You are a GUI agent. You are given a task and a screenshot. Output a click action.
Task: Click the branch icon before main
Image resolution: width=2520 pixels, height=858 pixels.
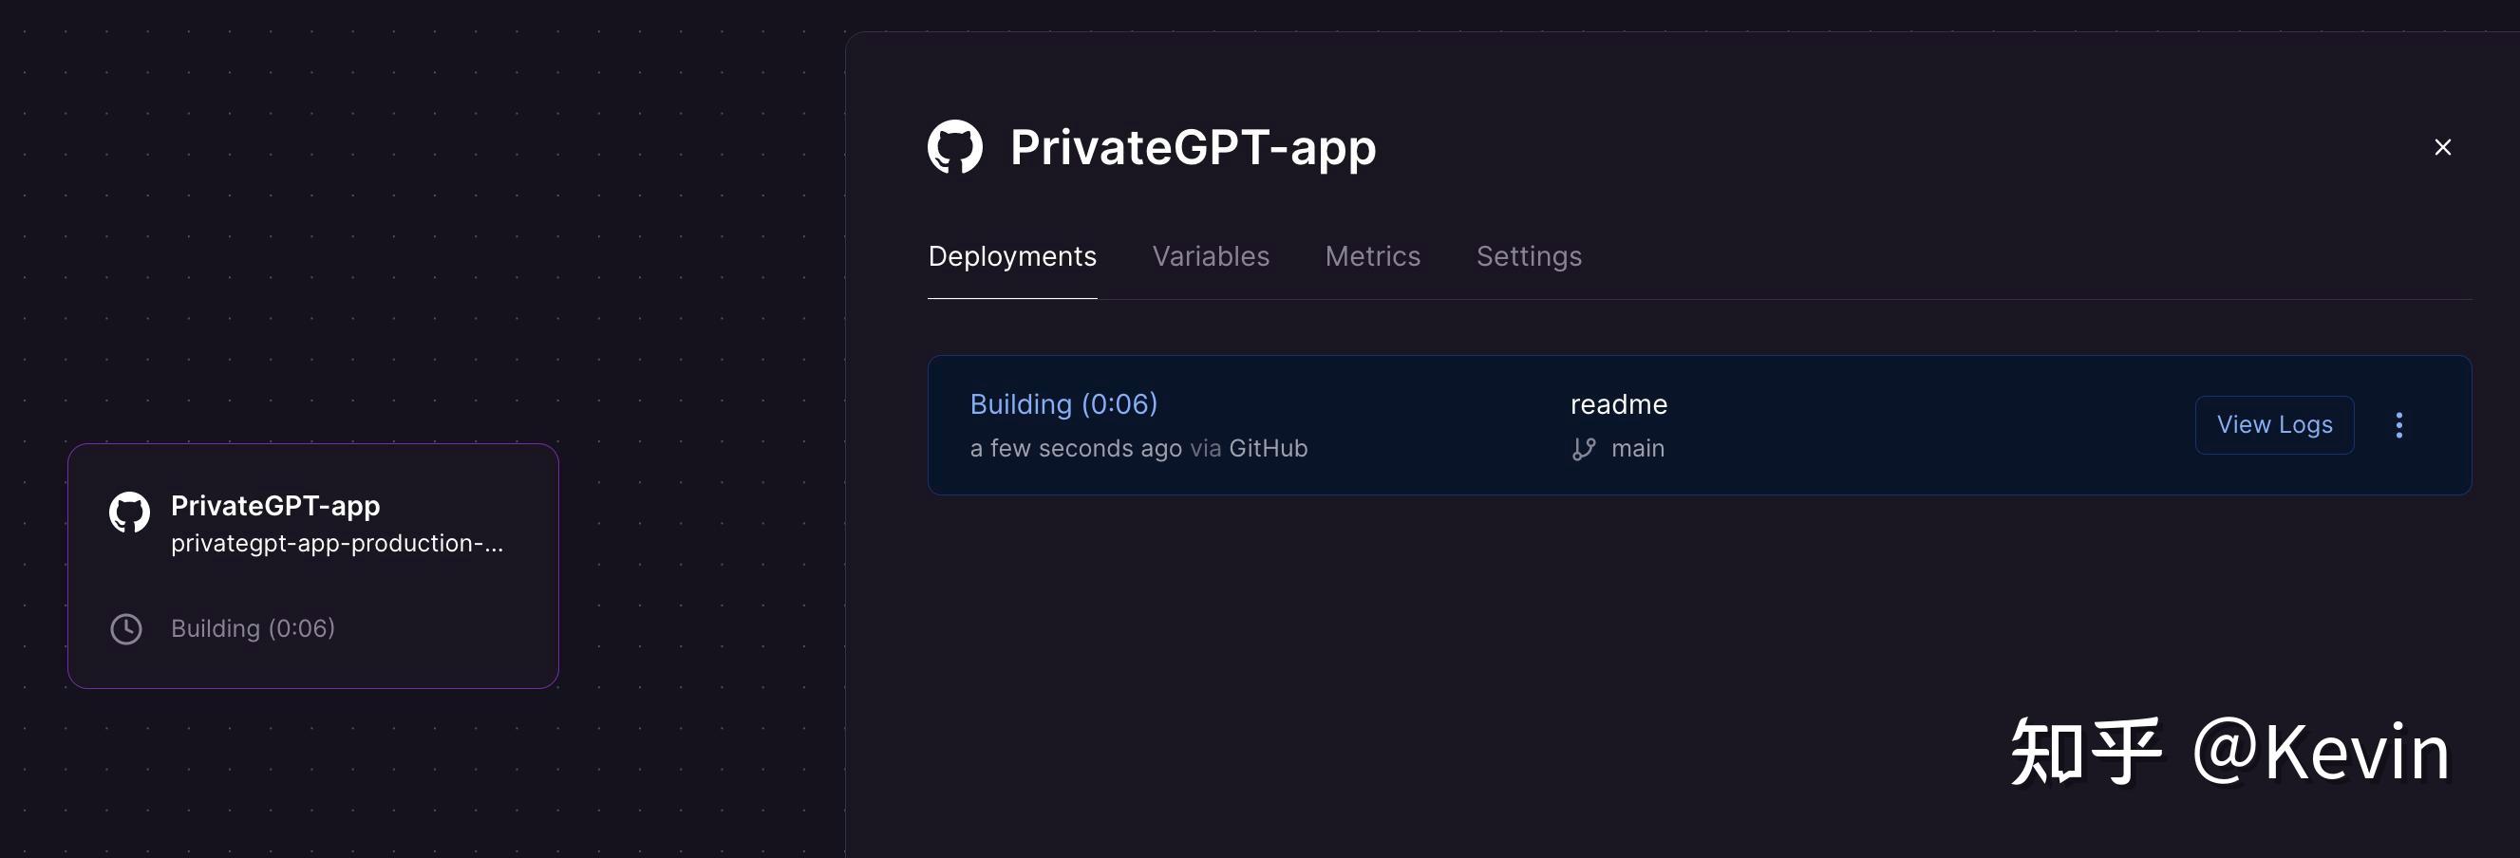(1585, 448)
